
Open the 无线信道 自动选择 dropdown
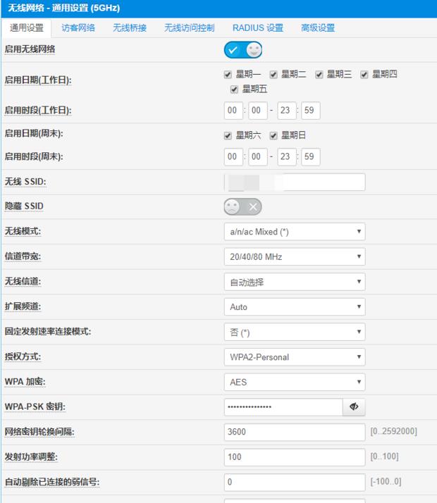click(x=295, y=282)
